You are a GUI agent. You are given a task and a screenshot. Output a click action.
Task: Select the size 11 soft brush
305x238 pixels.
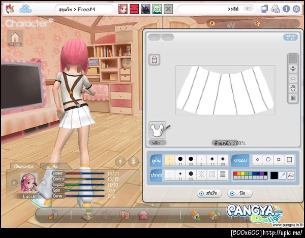[212, 160]
